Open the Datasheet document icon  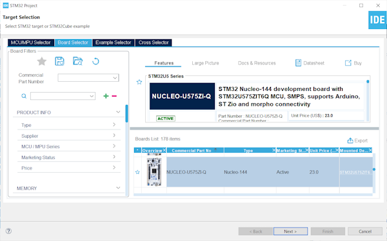(298, 63)
